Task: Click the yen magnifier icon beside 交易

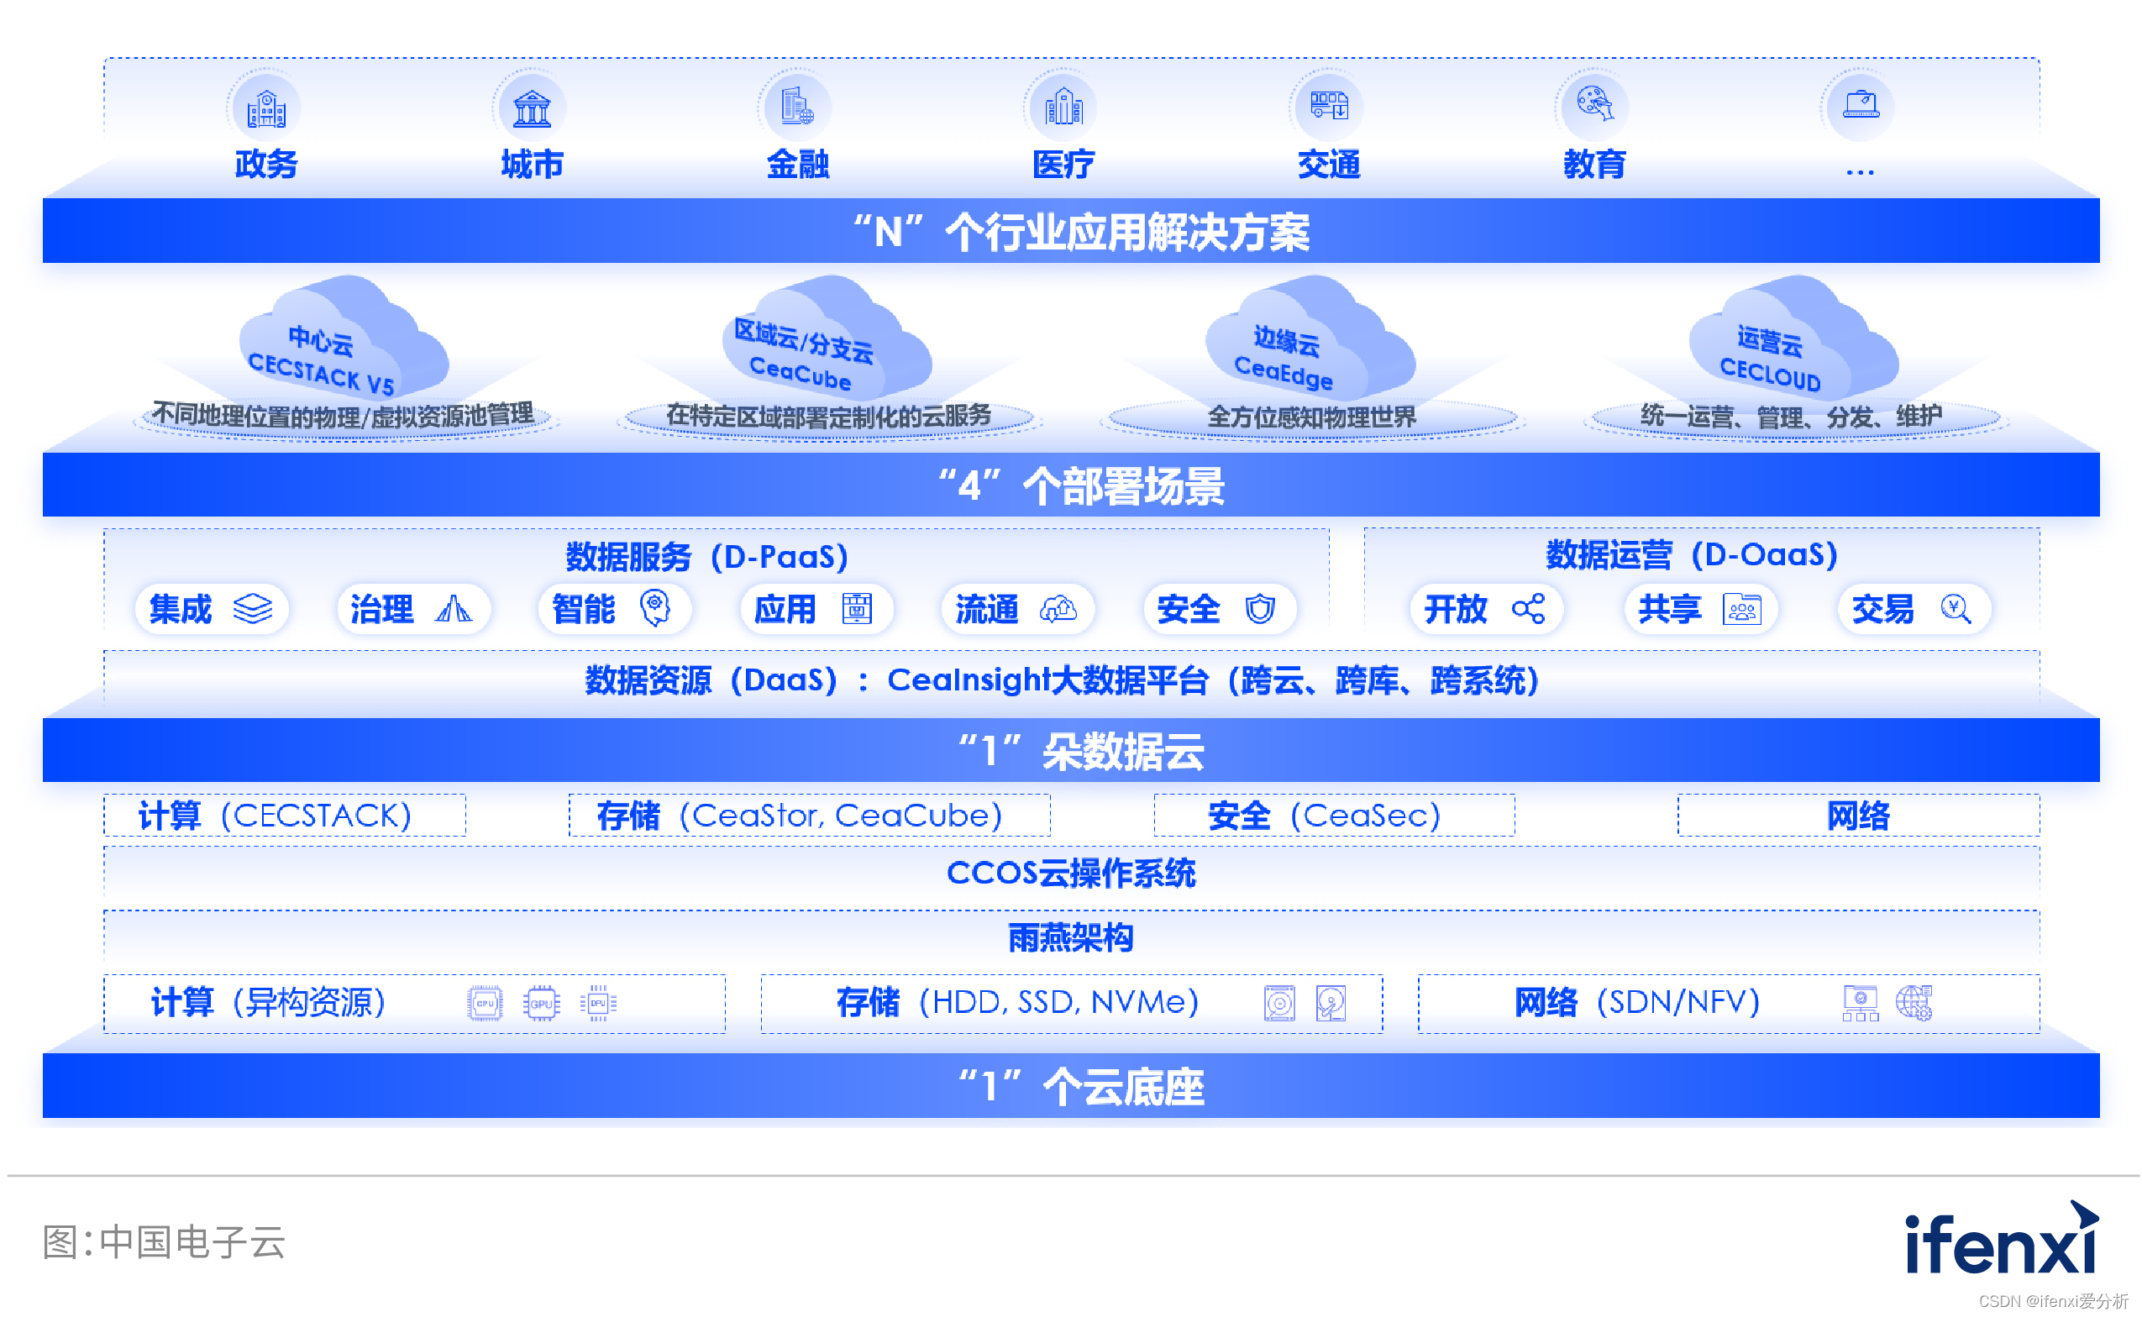Action: [1954, 608]
